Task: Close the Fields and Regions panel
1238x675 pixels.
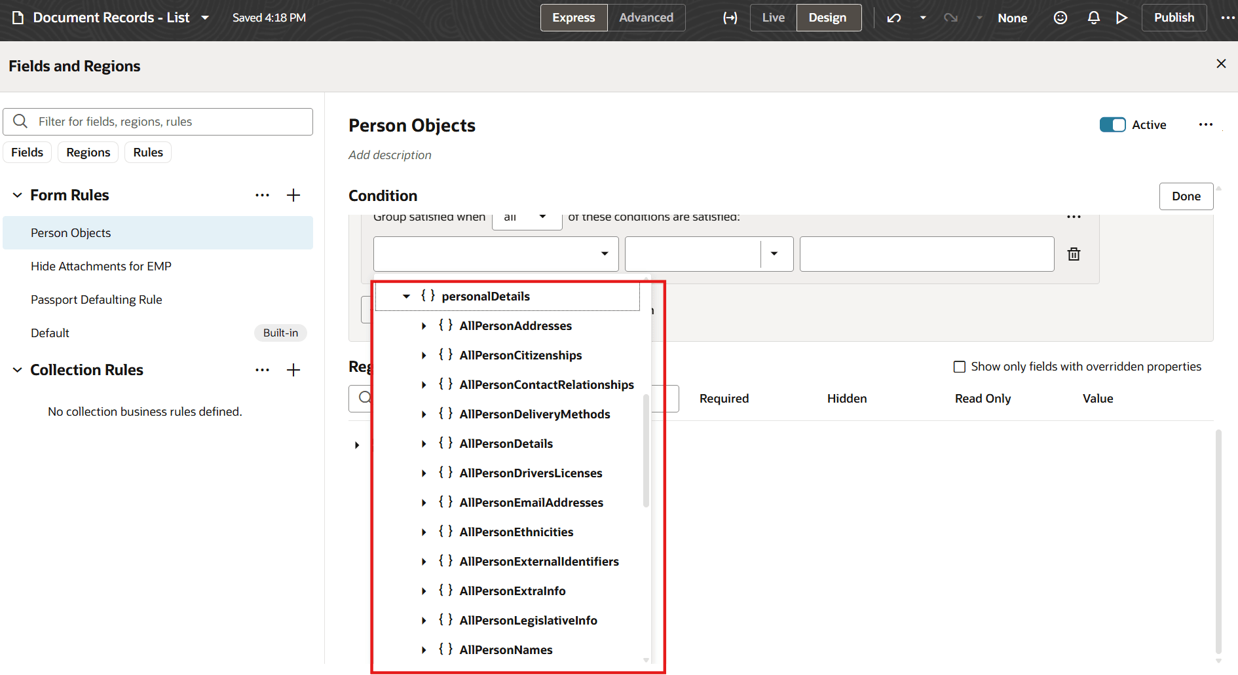Action: coord(1221,64)
